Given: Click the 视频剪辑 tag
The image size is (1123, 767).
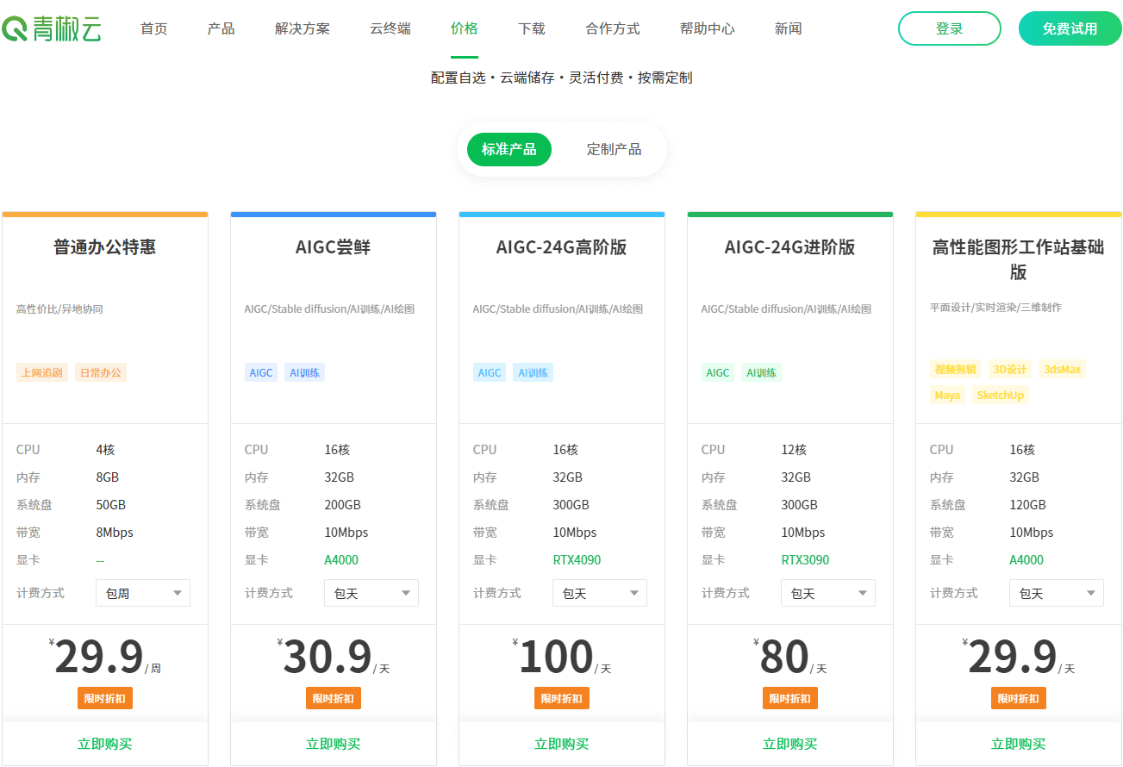Looking at the screenshot, I should click(x=956, y=369).
